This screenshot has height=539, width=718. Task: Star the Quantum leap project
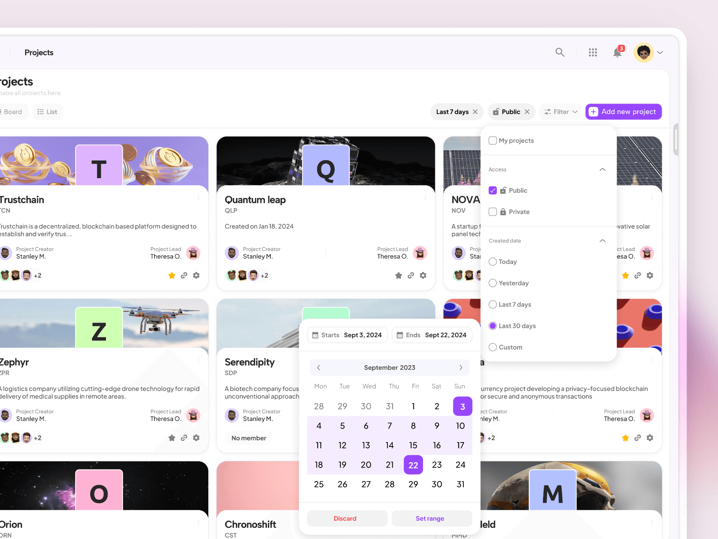tap(399, 275)
